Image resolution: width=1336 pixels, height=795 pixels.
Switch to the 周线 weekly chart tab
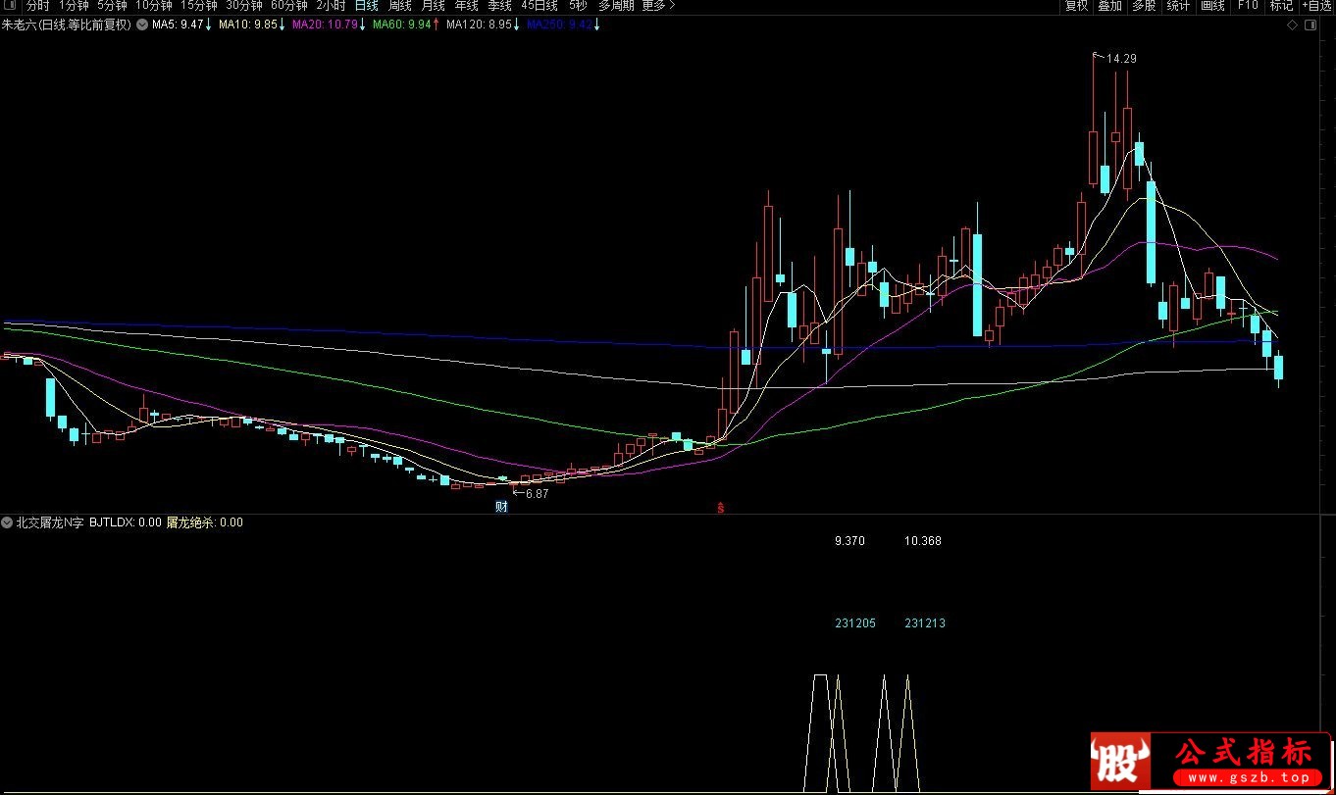[x=399, y=6]
